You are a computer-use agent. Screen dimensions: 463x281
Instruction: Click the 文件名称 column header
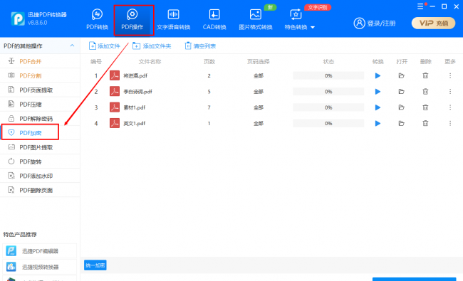pos(150,62)
